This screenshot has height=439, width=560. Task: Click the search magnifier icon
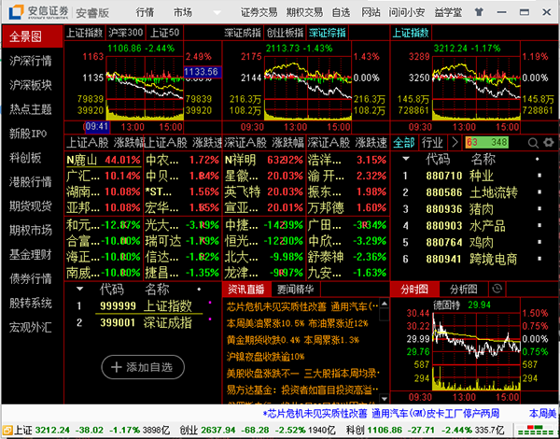(x=533, y=143)
